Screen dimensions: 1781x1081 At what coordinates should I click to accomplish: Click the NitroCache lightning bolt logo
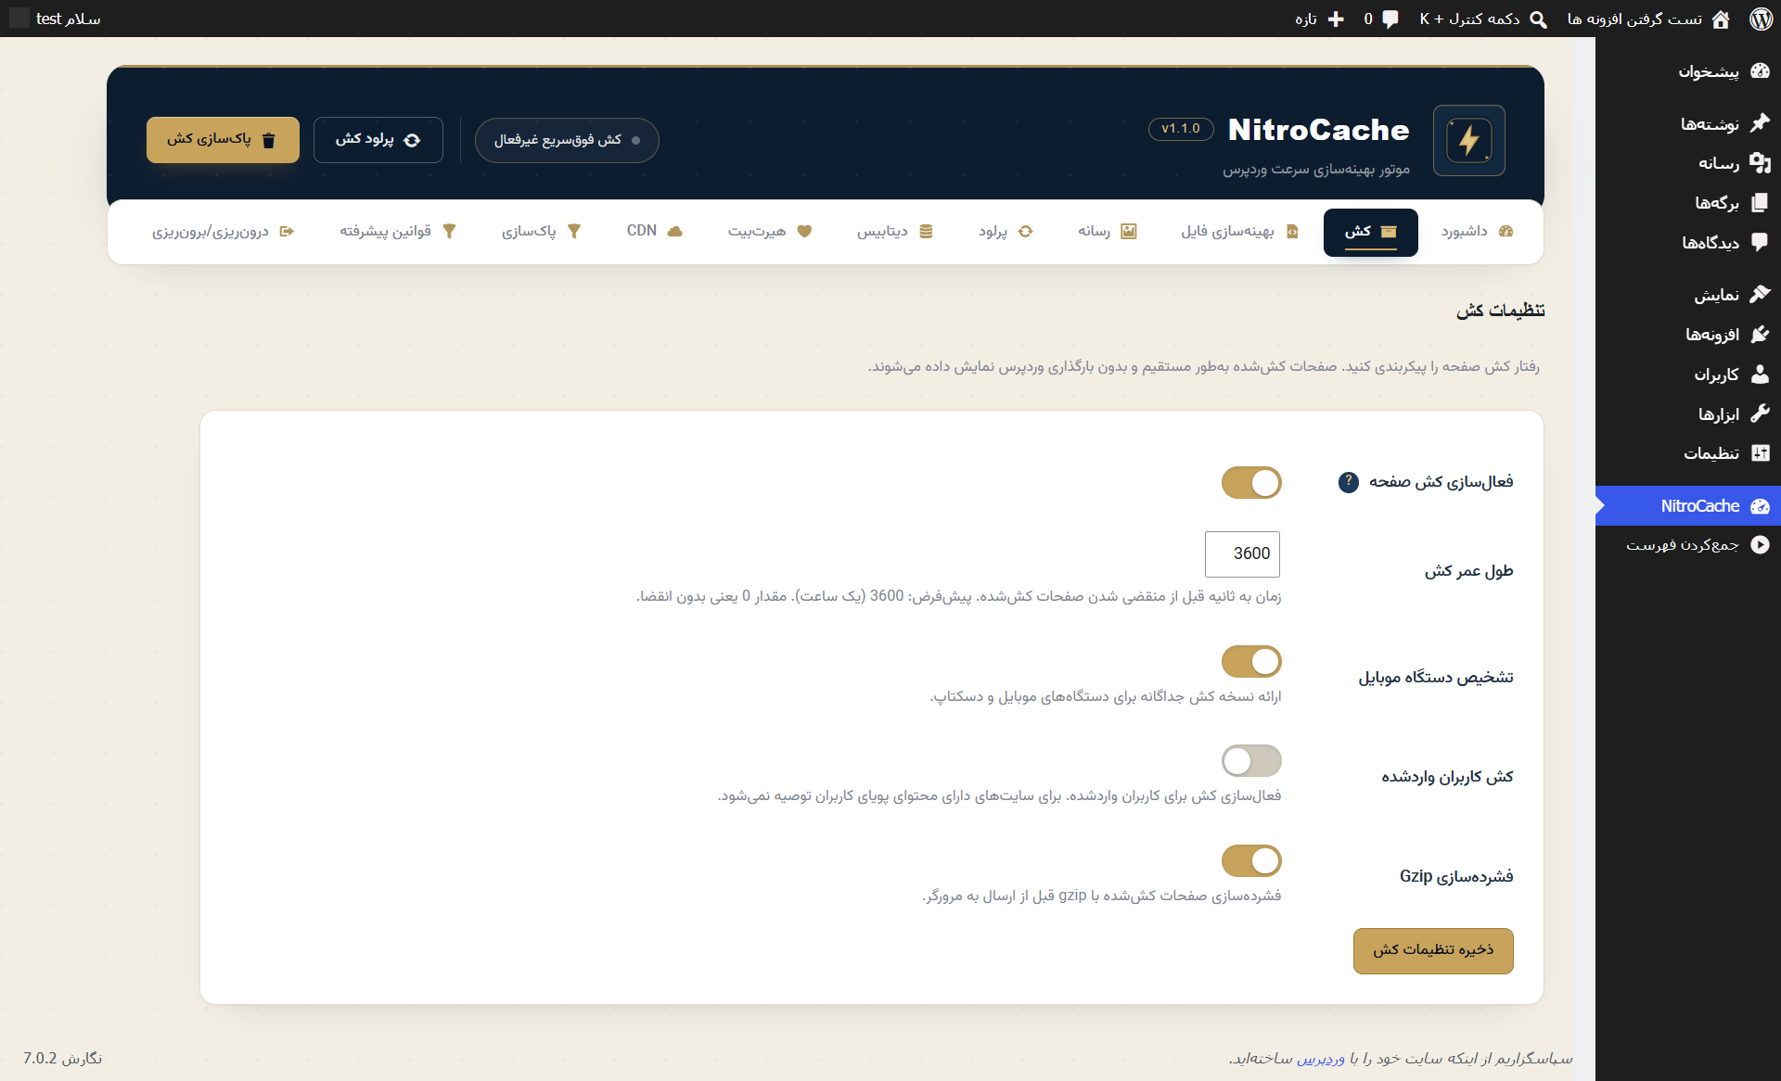click(1468, 141)
